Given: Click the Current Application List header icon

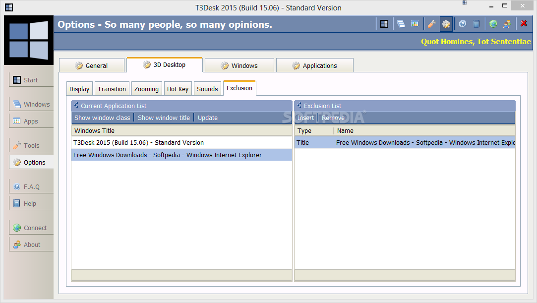Looking at the screenshot, I should coord(76,106).
